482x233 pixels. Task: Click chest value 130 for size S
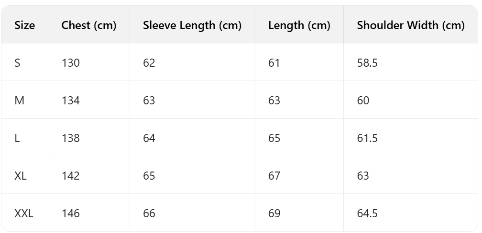pyautogui.click(x=71, y=63)
